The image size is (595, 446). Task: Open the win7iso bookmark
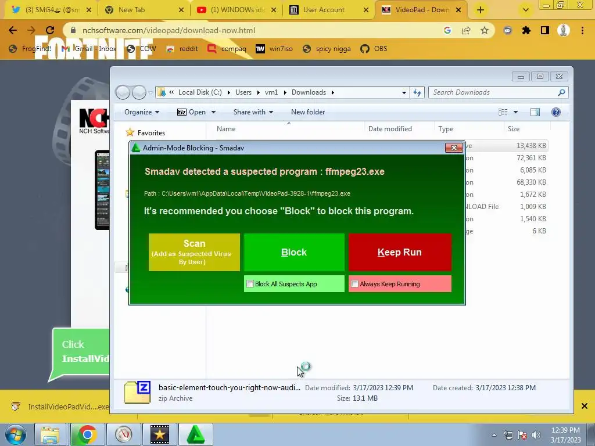[274, 49]
